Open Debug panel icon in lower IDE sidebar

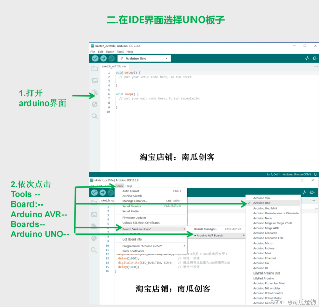pos(94,238)
